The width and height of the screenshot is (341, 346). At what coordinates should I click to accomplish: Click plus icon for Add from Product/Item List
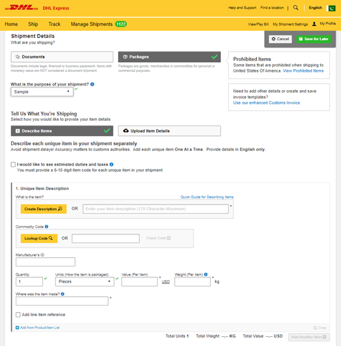(17, 328)
